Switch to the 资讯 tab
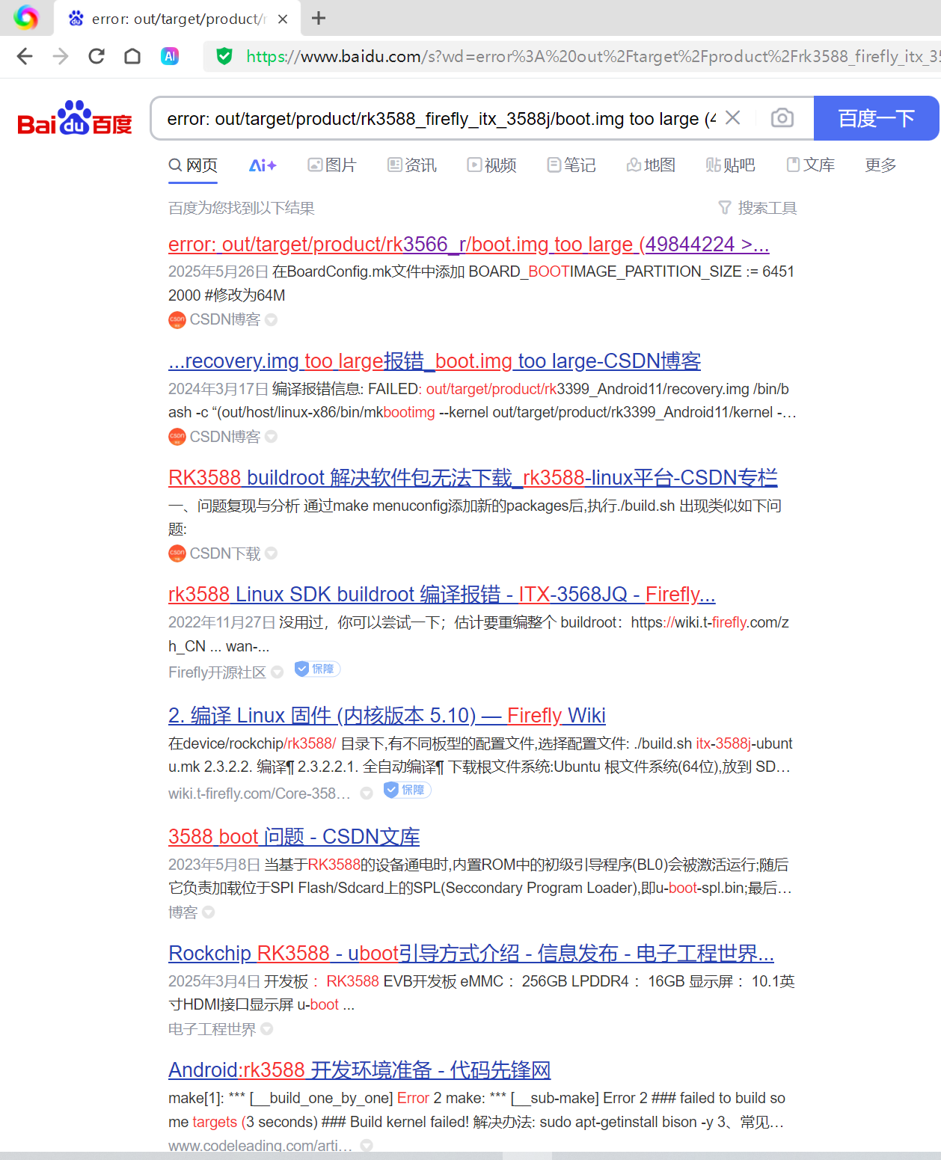 (x=412, y=165)
